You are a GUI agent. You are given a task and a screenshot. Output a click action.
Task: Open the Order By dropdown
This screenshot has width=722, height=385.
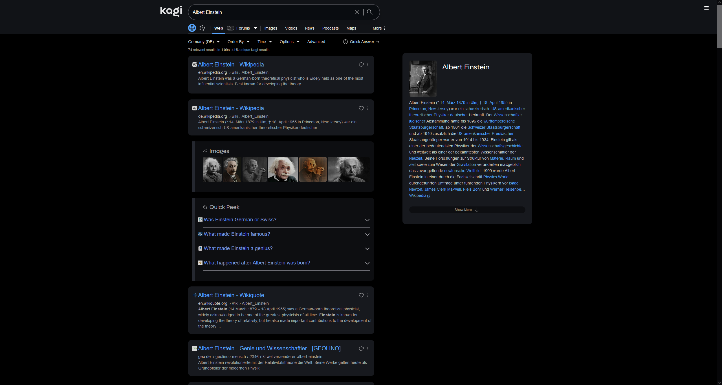(x=239, y=42)
